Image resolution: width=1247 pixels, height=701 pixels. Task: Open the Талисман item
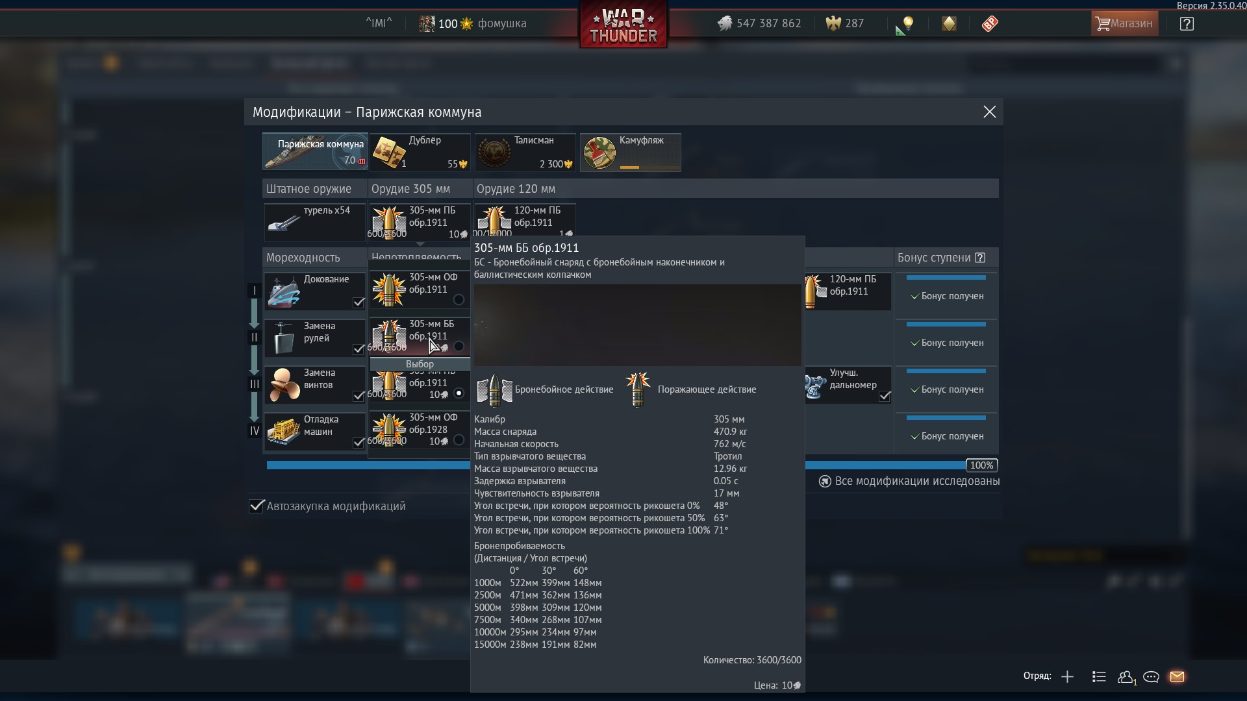pyautogui.click(x=525, y=153)
